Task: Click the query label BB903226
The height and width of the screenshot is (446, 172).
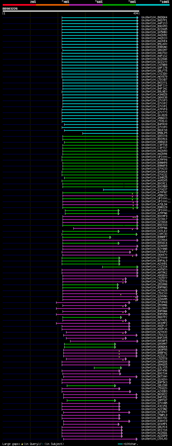Action: coord(10,9)
